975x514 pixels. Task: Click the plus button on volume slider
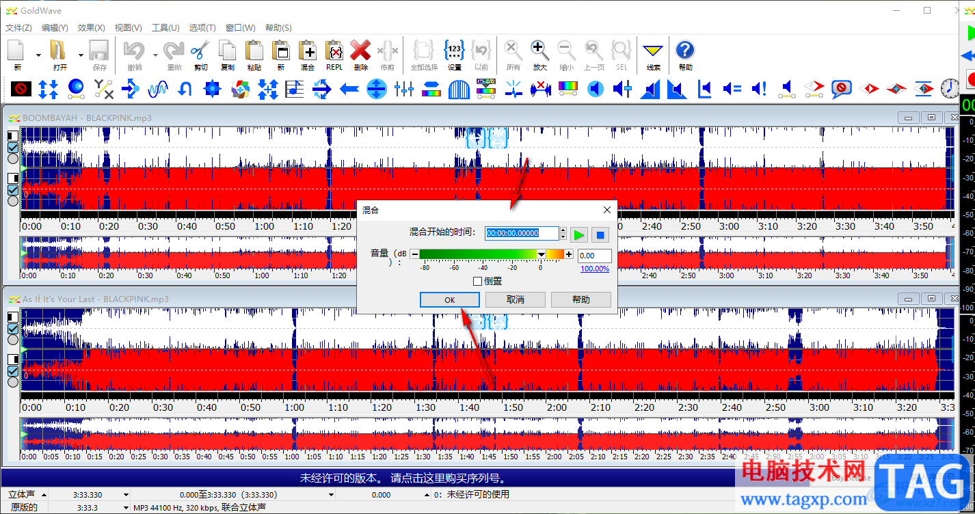[x=569, y=254]
